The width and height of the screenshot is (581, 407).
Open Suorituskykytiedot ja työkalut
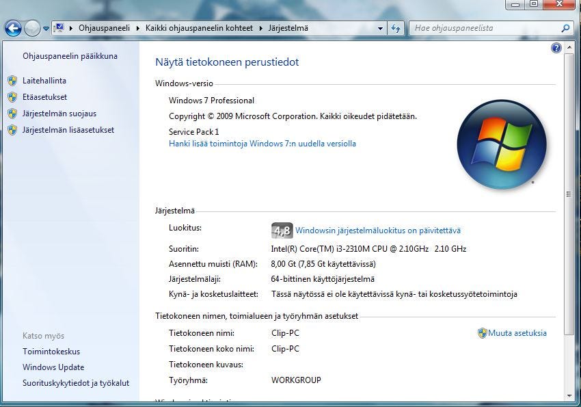[76, 383]
